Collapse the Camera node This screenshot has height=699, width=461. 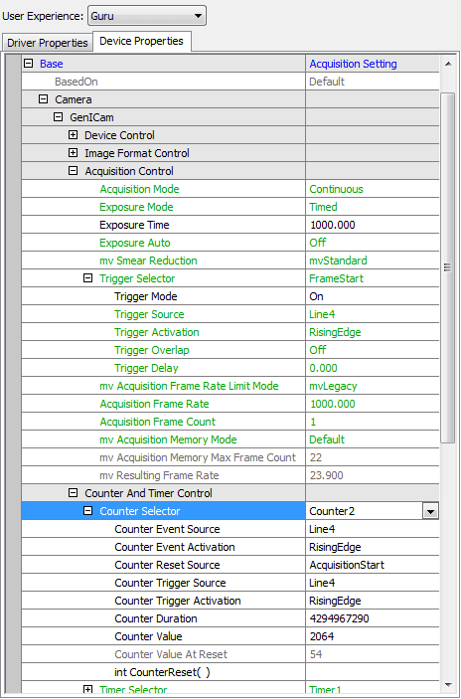[x=43, y=99]
